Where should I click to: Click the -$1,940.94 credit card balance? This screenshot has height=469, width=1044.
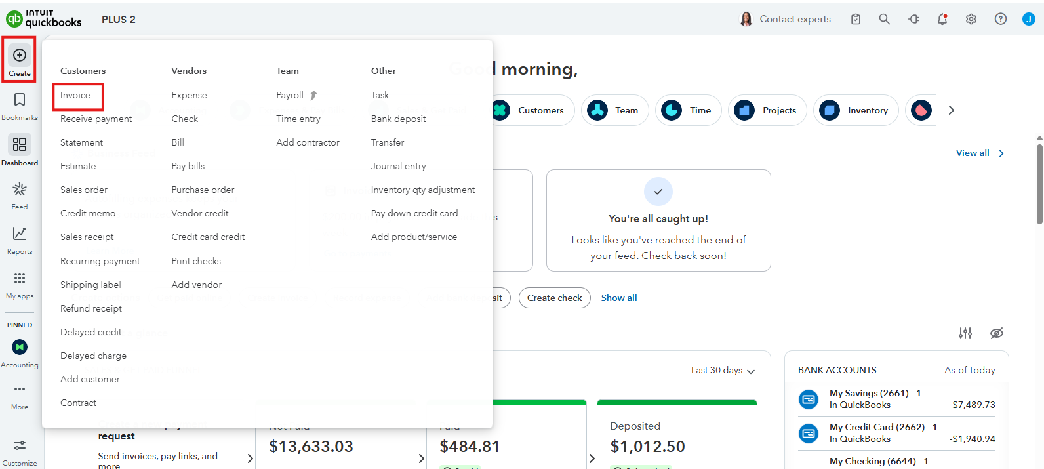coord(973,439)
